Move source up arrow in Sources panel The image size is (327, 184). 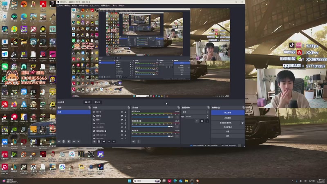(x=109, y=141)
